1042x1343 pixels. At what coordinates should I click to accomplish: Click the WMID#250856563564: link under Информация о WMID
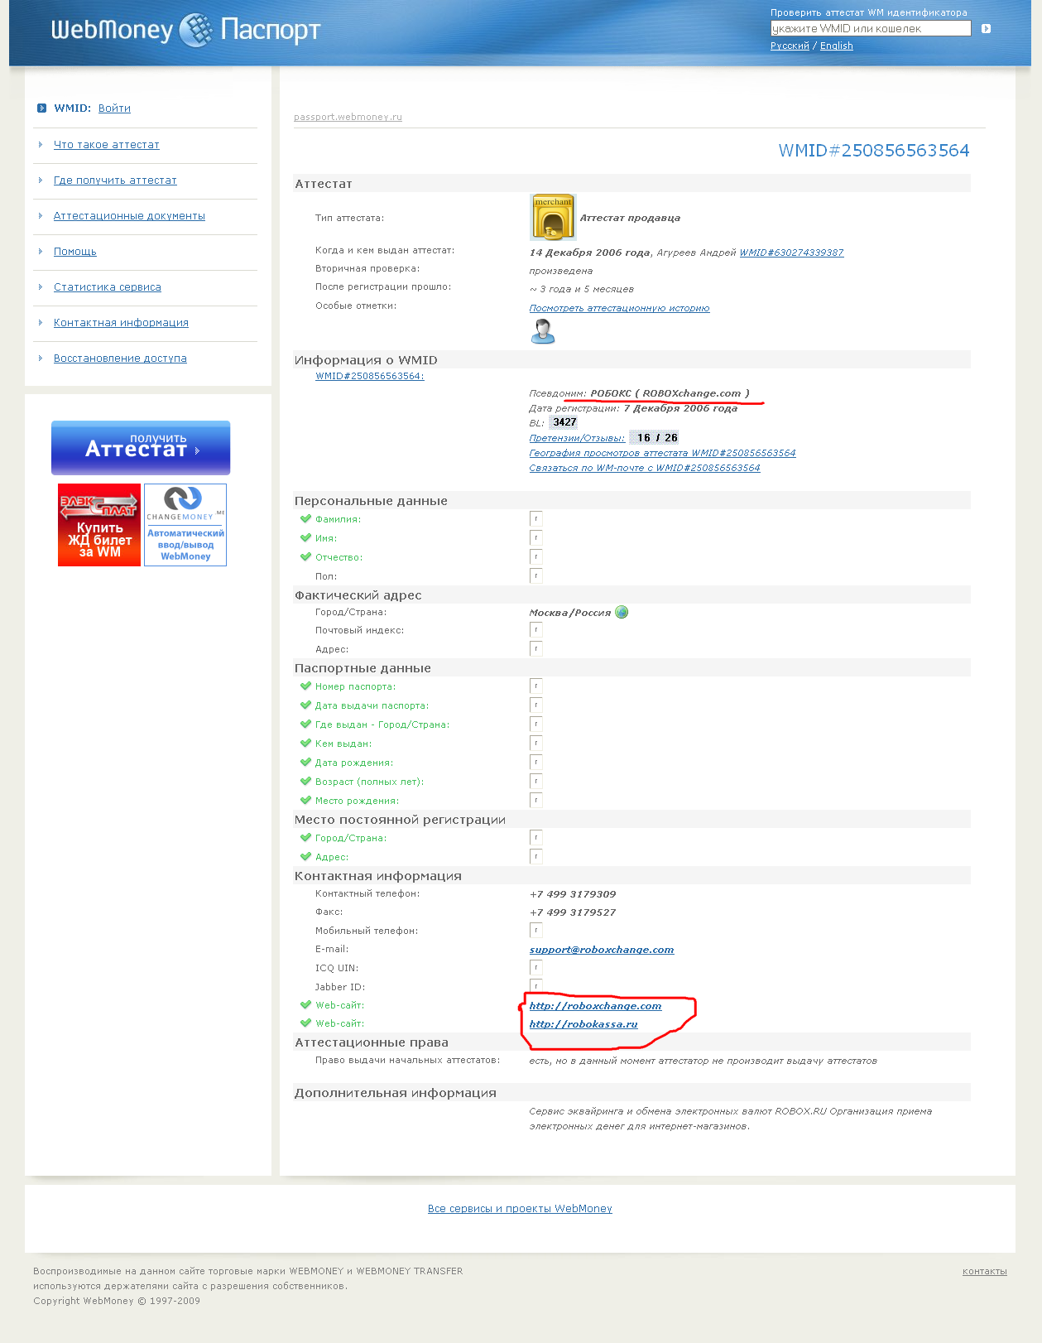369,377
